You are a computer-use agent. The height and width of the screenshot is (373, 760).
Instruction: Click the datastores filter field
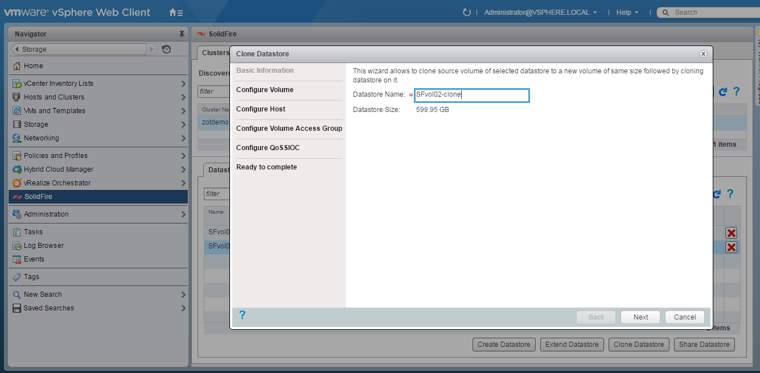217,194
